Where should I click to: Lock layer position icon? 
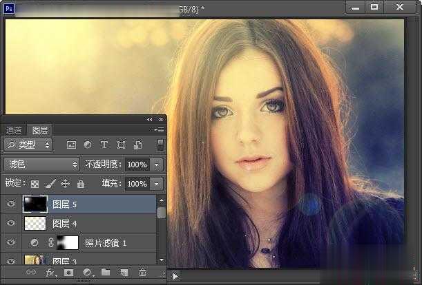tap(65, 184)
